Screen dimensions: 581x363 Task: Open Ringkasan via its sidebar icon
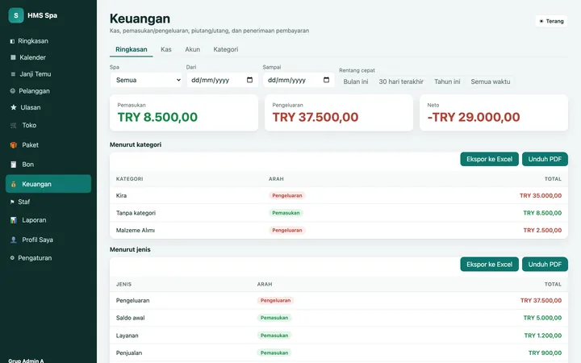pyautogui.click(x=12, y=41)
